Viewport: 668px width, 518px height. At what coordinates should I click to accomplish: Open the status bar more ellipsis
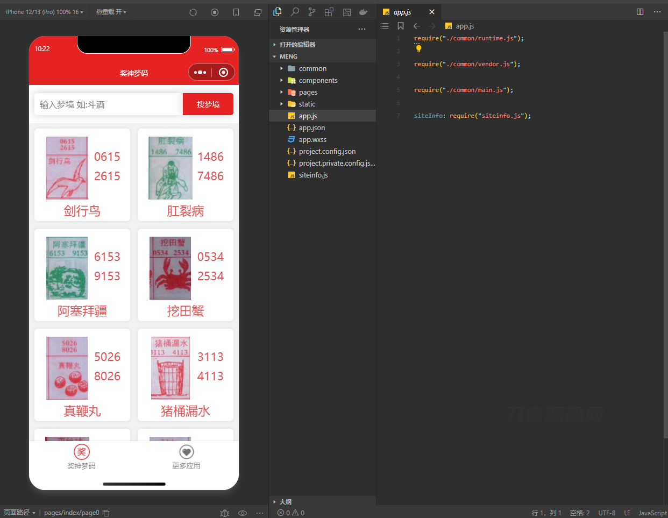260,513
